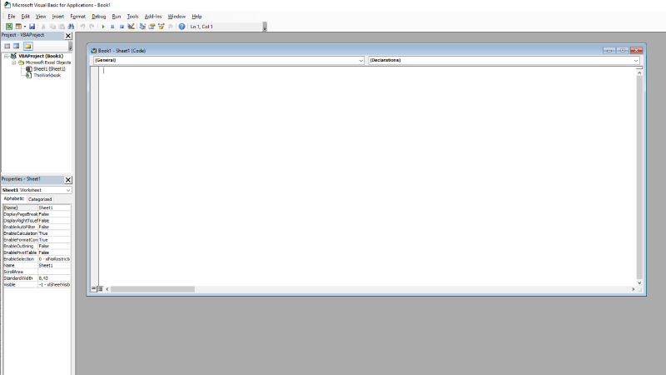Open the Run menu
The height and width of the screenshot is (375, 666).
[x=117, y=16]
